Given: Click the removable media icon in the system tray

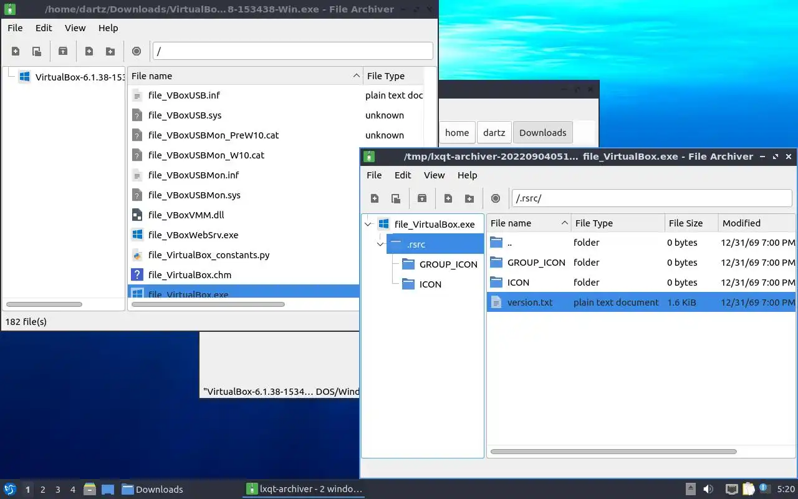Looking at the screenshot, I should [691, 489].
